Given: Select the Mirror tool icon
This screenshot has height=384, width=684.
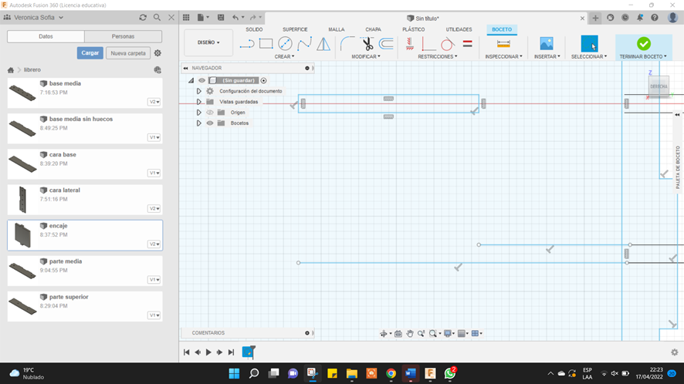Looking at the screenshot, I should pos(323,44).
